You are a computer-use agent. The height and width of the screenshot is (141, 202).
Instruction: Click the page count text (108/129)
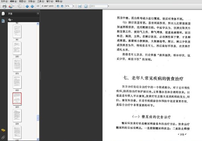point(47,6)
